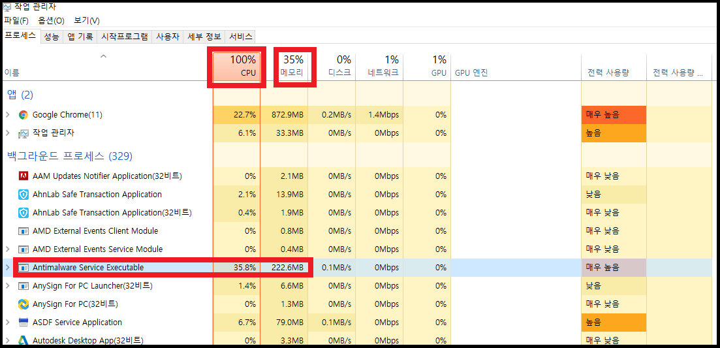Expand AnySign For PC Launcher row

point(7,285)
